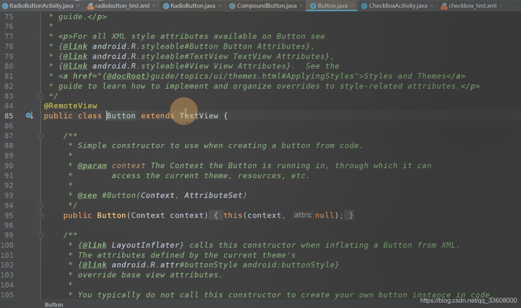Click the attrs: parameter hint on line 95
The height and width of the screenshot is (308, 521).
click(303, 215)
